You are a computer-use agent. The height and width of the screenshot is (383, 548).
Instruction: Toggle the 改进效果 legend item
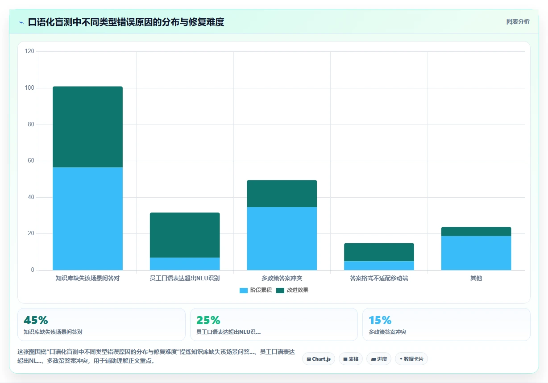[292, 290]
